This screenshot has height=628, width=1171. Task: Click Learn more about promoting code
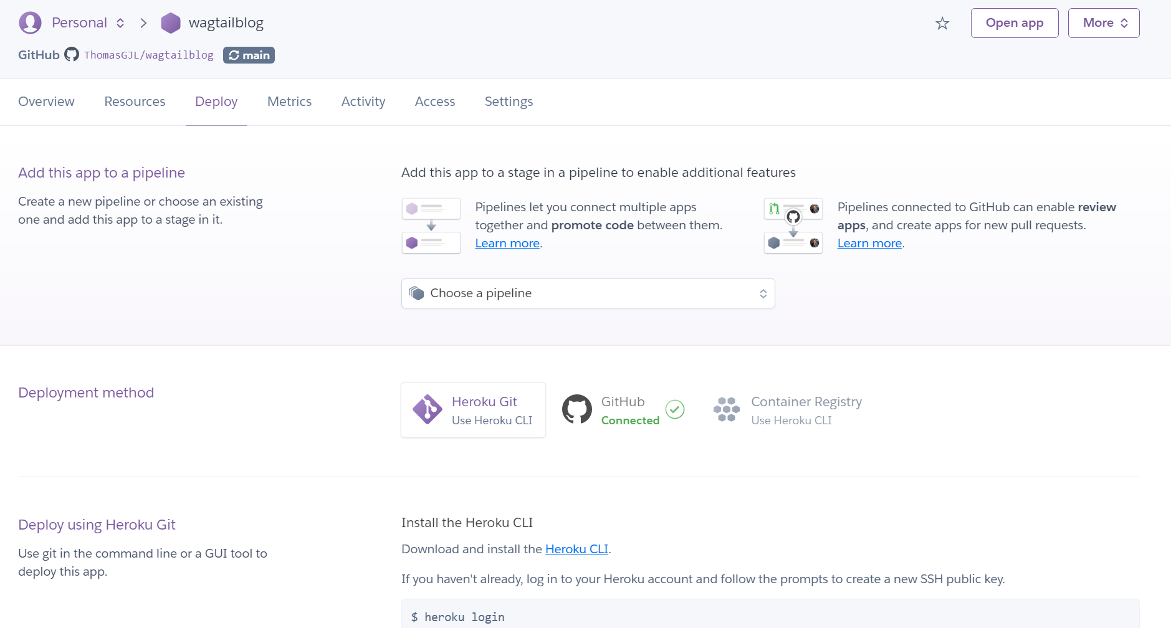click(x=507, y=244)
